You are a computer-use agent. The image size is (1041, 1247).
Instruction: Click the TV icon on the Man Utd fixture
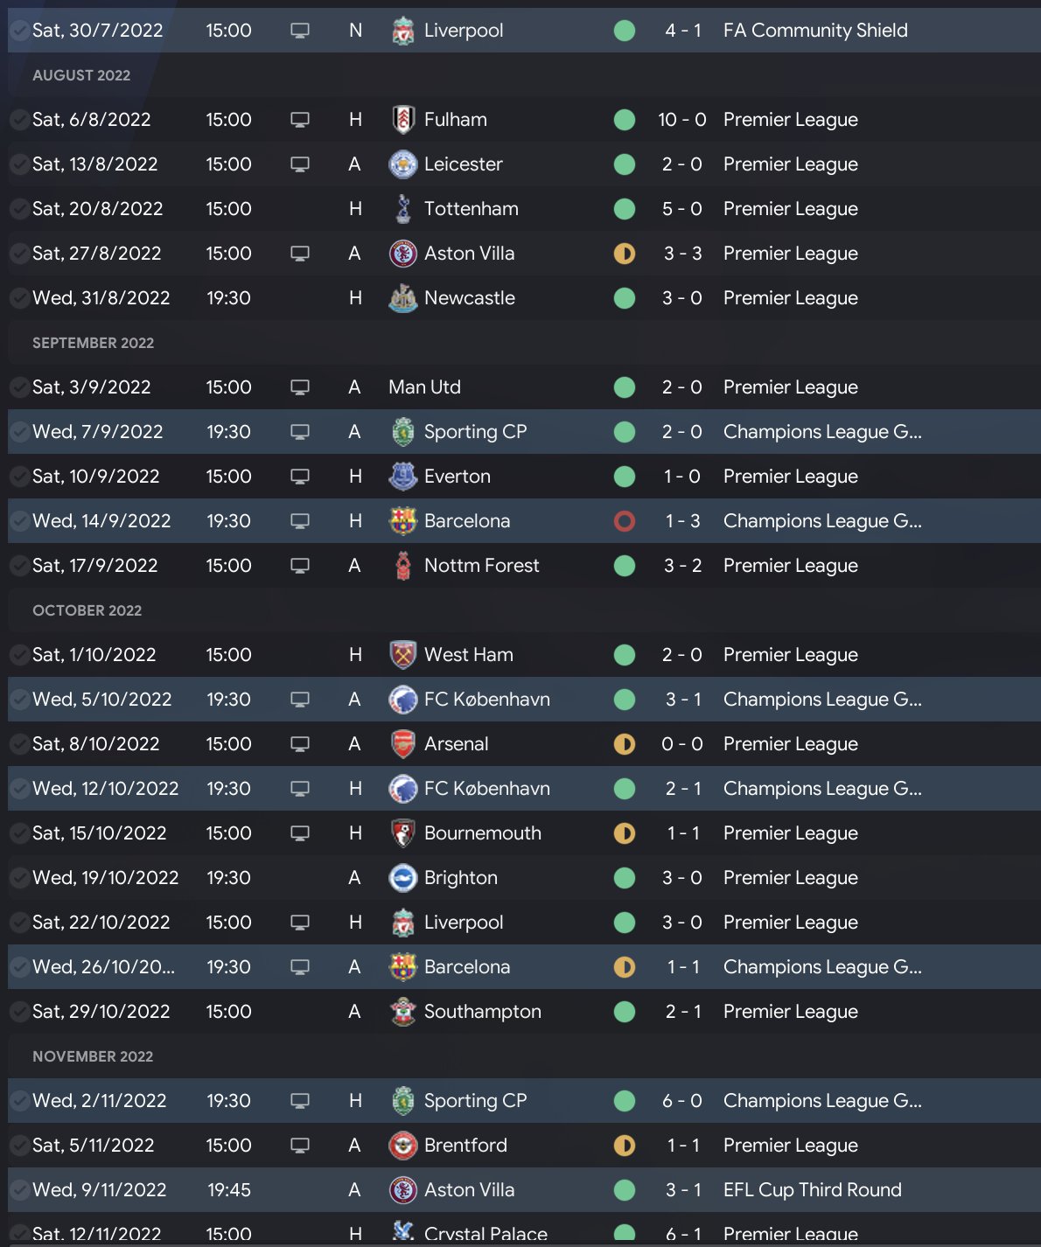tap(300, 387)
